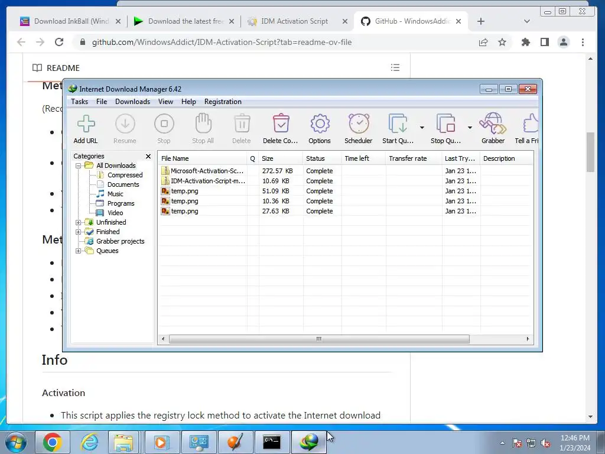Open Start Queue dropdown arrow
The image size is (605, 454).
422,128
